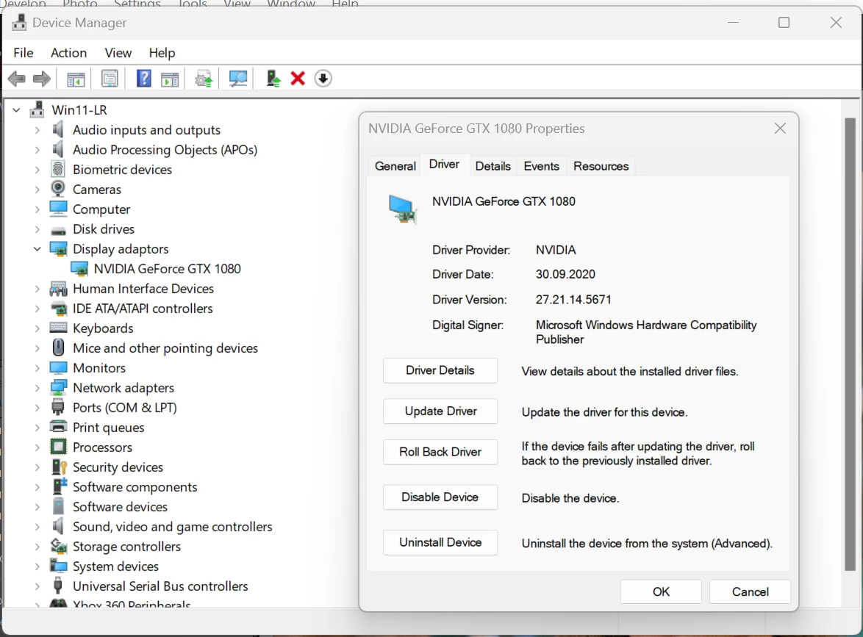Switch to the General tab
The image size is (863, 637).
tap(395, 165)
